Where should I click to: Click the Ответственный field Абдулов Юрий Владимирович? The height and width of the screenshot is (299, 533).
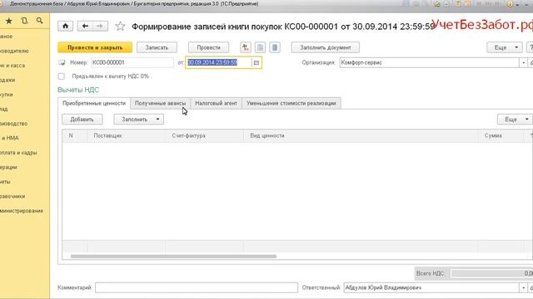[x=431, y=288]
